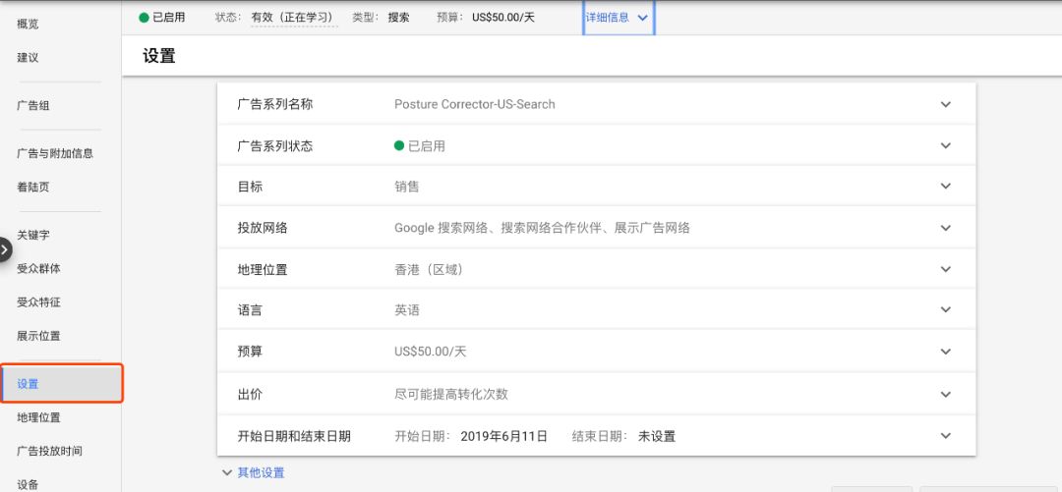Open 广告投放时间 in the sidebar
This screenshot has width=1062, height=492.
pyautogui.click(x=49, y=452)
